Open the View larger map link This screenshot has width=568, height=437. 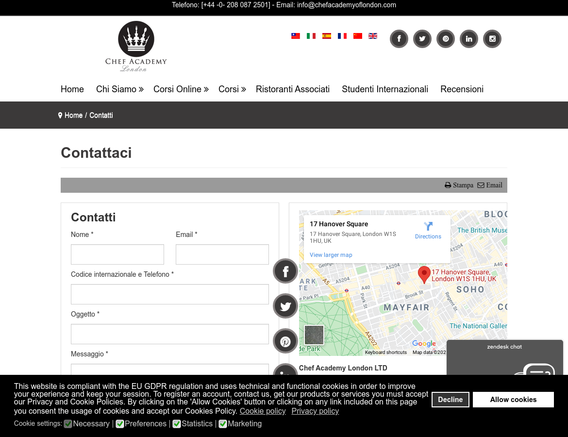tap(331, 255)
